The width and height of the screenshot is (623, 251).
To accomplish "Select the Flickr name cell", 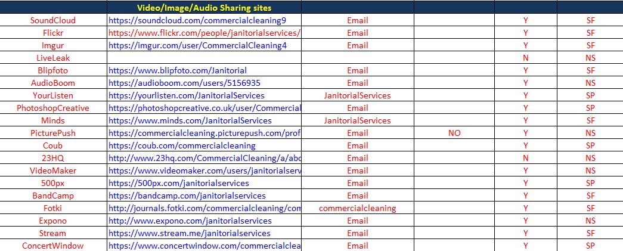I will pos(53,33).
